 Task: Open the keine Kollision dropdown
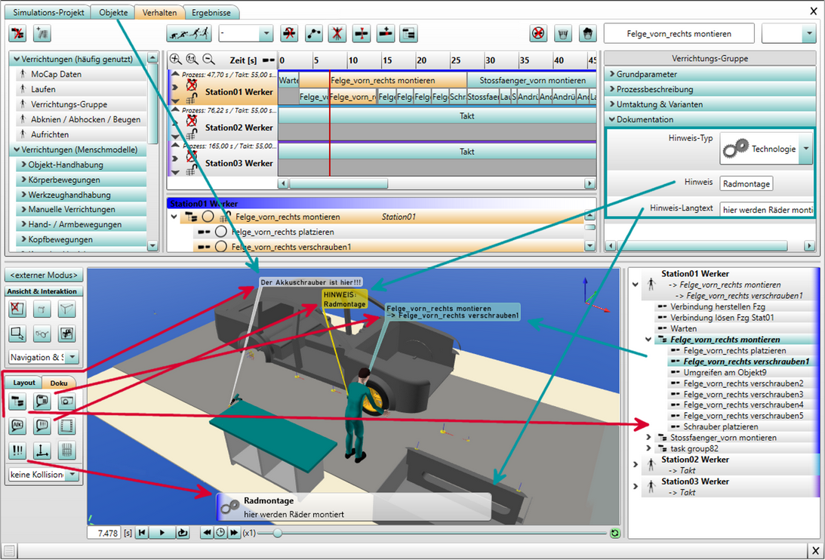(x=72, y=475)
